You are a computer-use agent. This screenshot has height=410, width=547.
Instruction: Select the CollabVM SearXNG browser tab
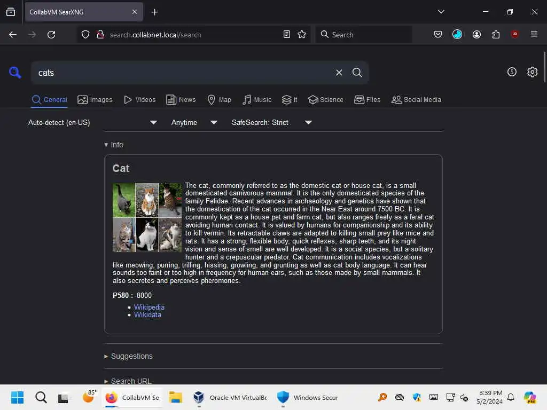[84, 12]
